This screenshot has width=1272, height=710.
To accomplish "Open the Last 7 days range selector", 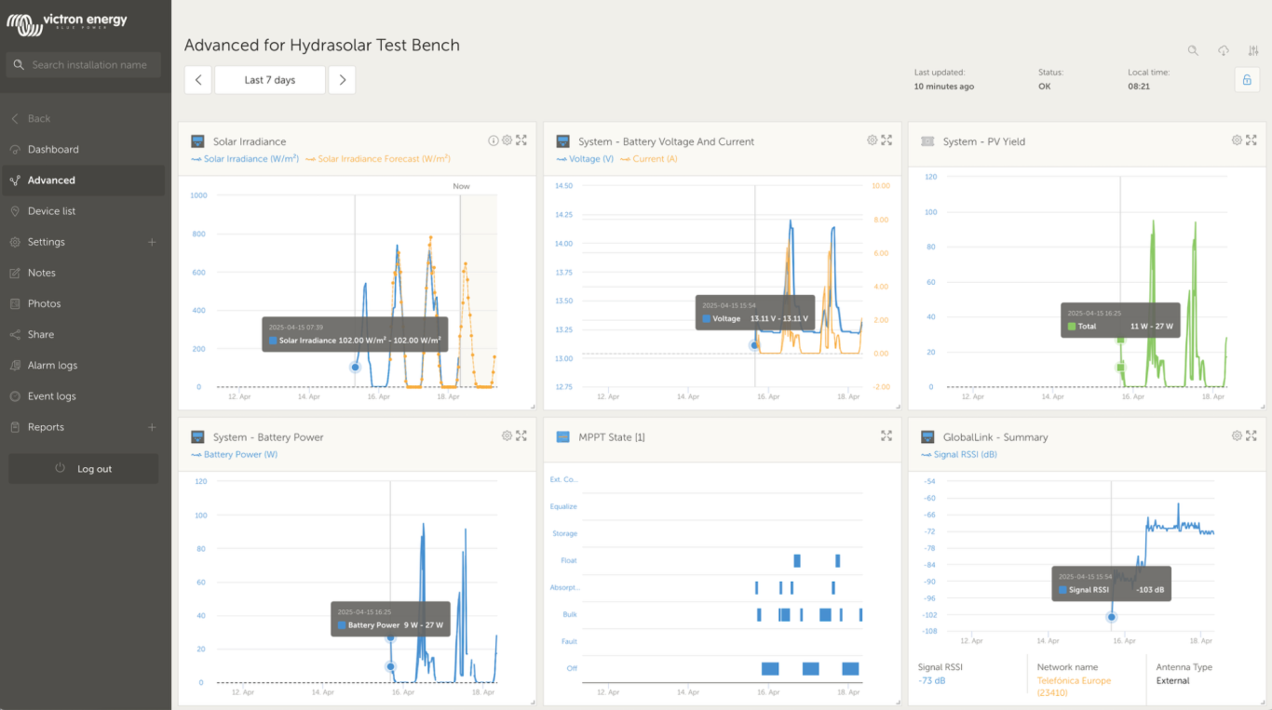I will click(270, 80).
